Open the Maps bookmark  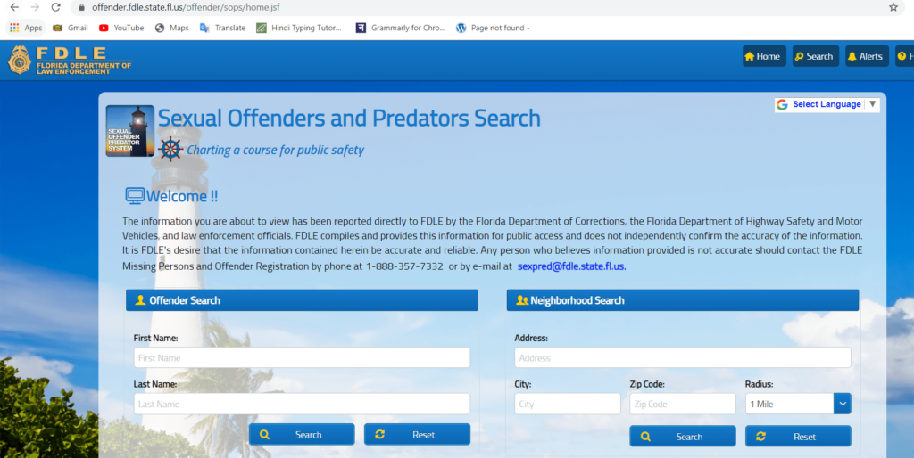[x=171, y=28]
